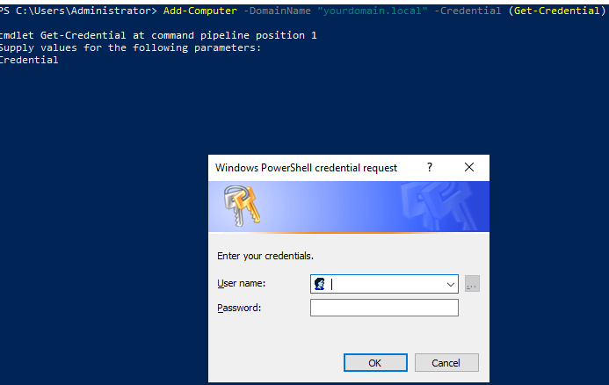Viewport: 609px width, 385px height.
Task: Click OK in the credential request dialog
Action: click(375, 362)
